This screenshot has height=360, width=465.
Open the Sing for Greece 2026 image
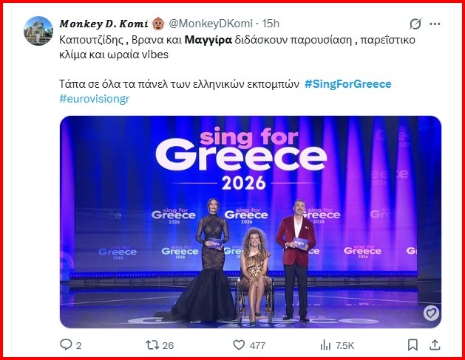point(251,221)
